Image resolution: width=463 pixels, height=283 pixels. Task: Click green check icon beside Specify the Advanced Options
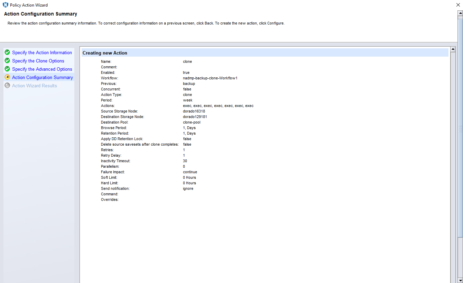(7, 69)
